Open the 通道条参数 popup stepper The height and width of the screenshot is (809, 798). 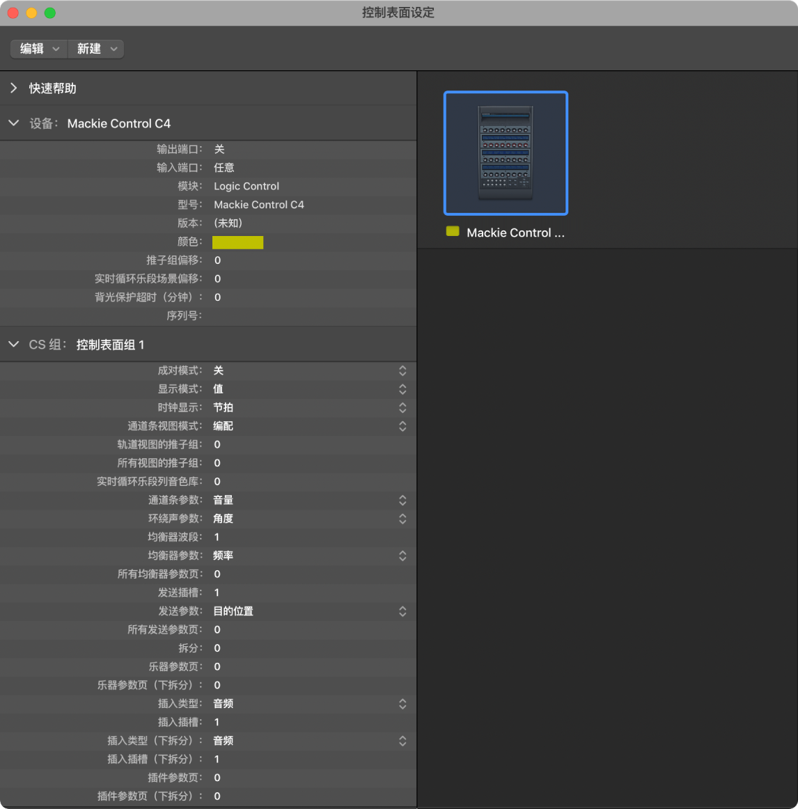pyautogui.click(x=402, y=500)
